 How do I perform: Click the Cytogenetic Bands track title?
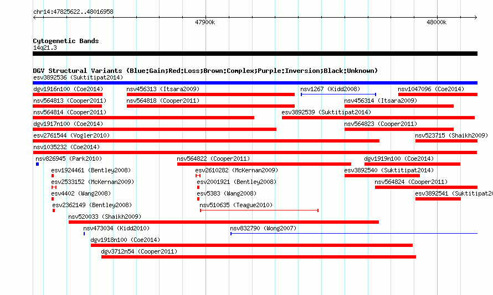(66, 41)
